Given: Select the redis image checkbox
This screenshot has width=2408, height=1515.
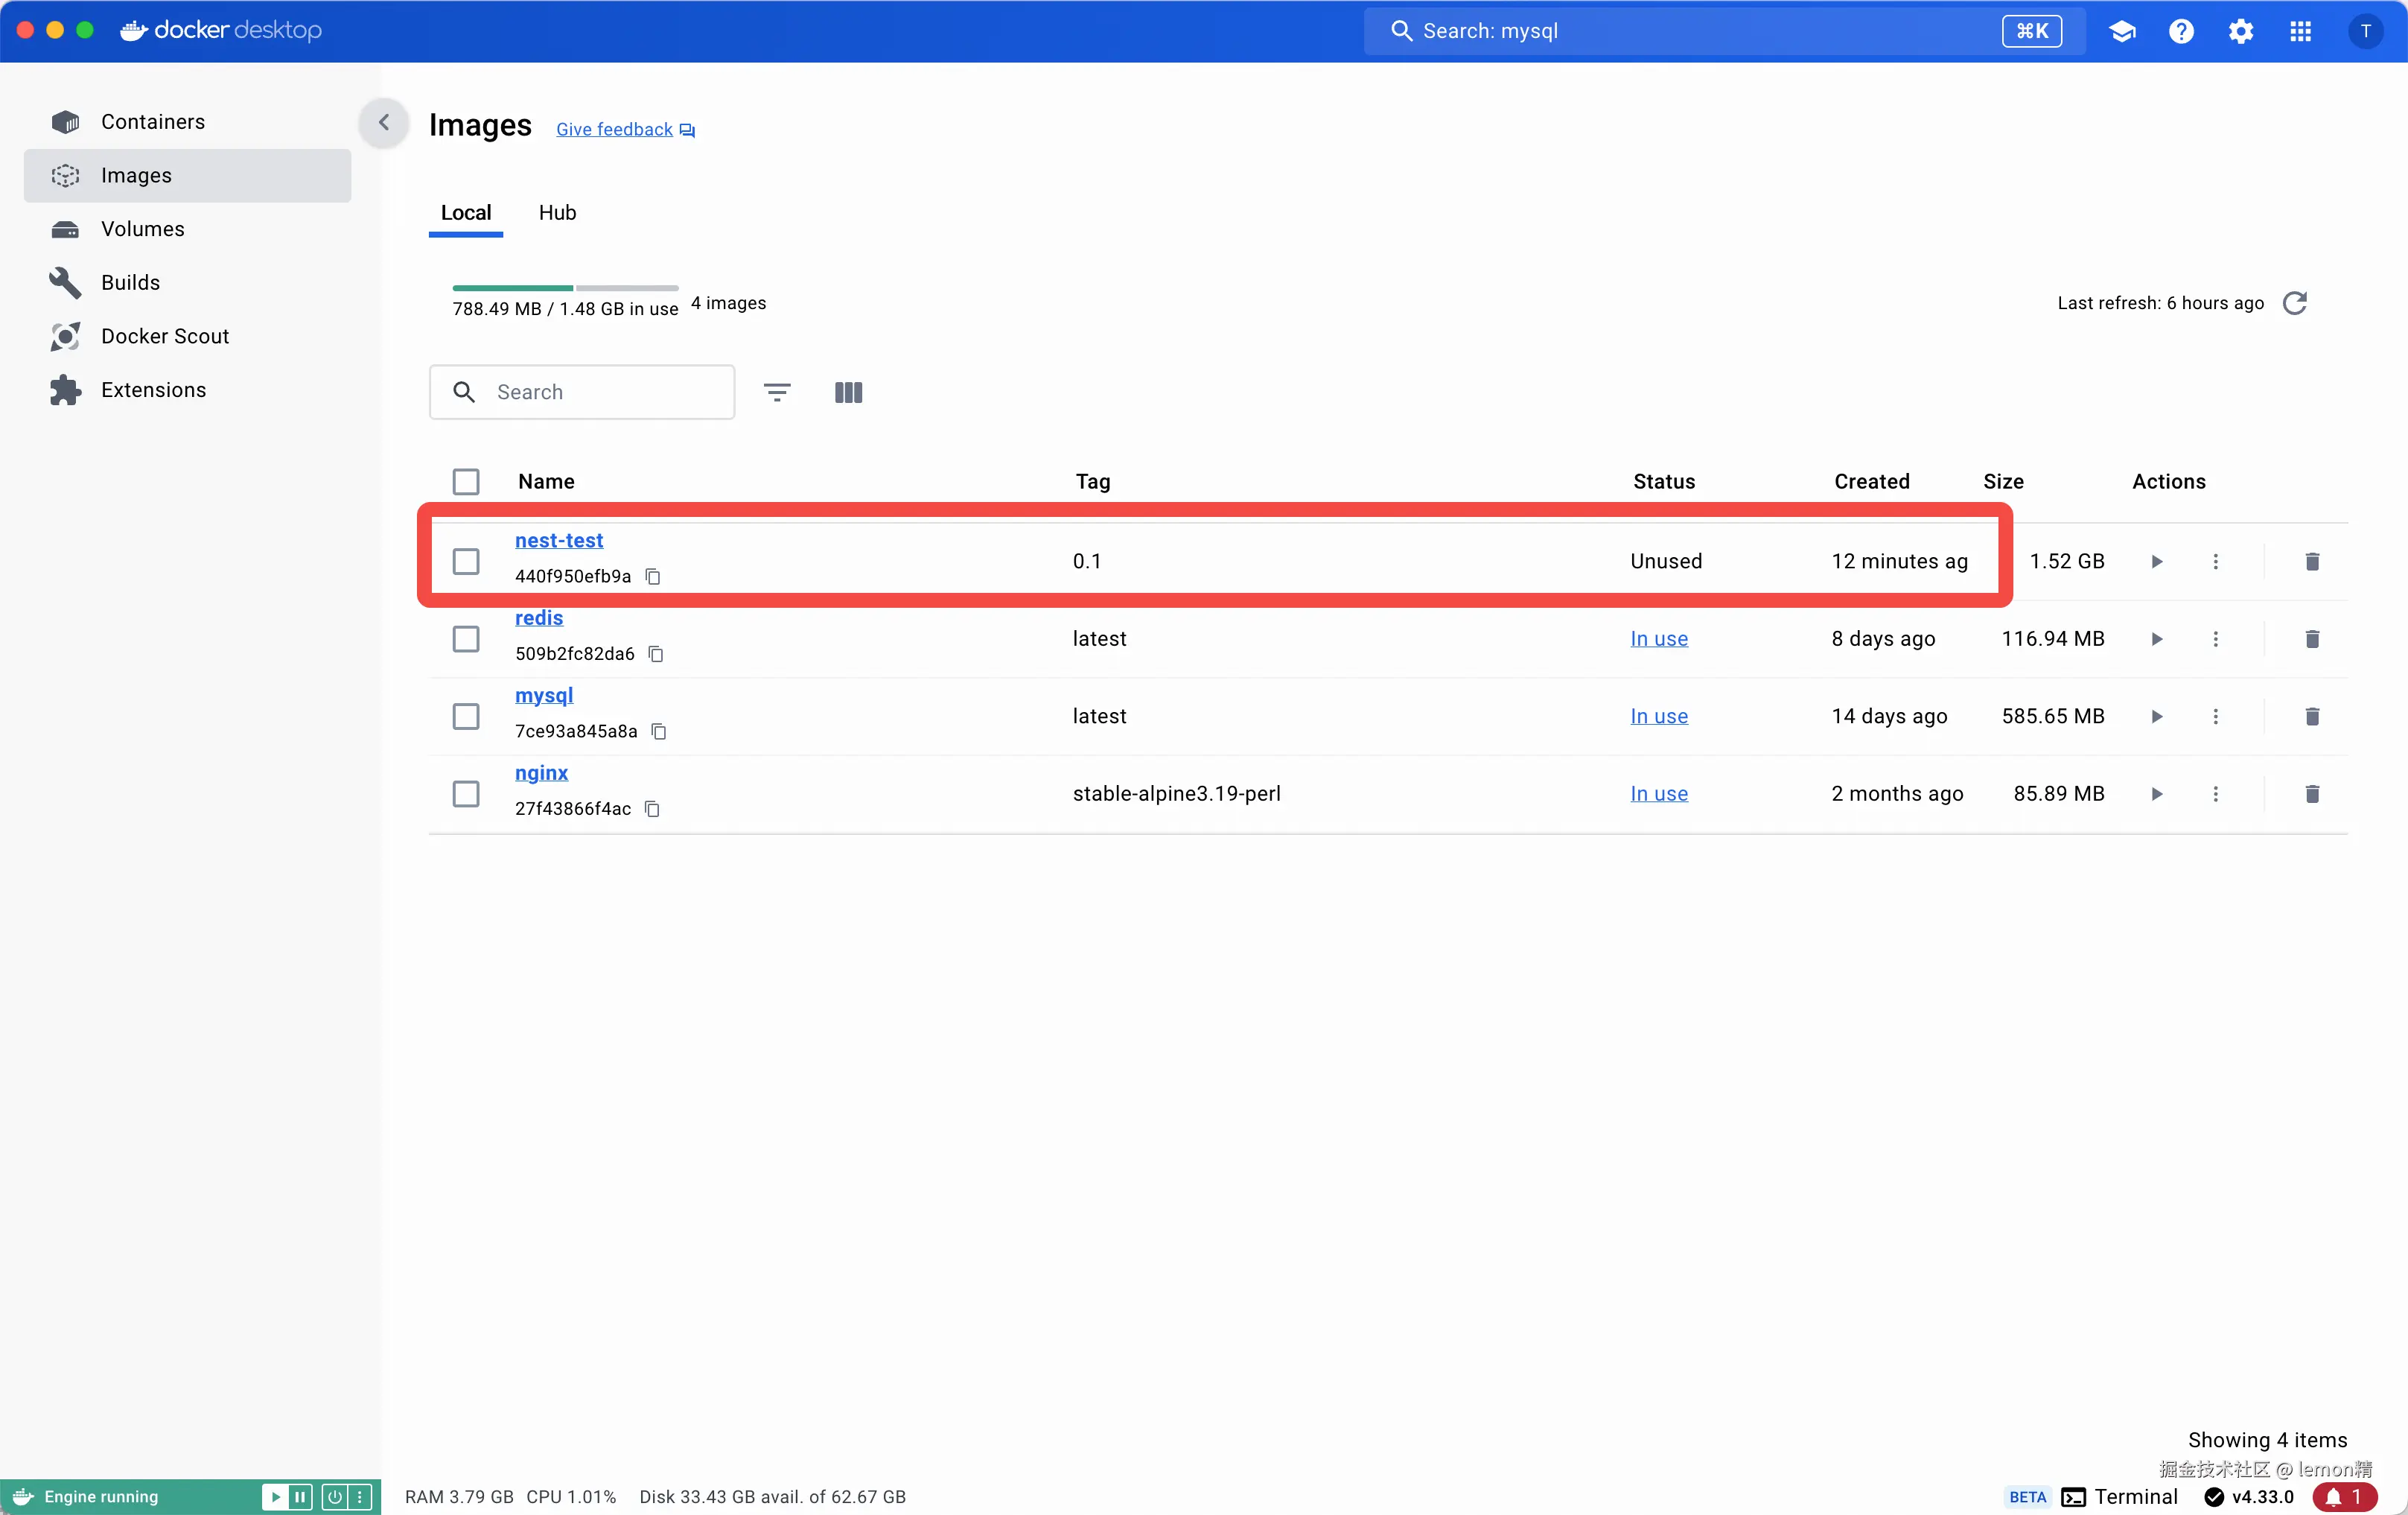Looking at the screenshot, I should pyautogui.click(x=466, y=638).
